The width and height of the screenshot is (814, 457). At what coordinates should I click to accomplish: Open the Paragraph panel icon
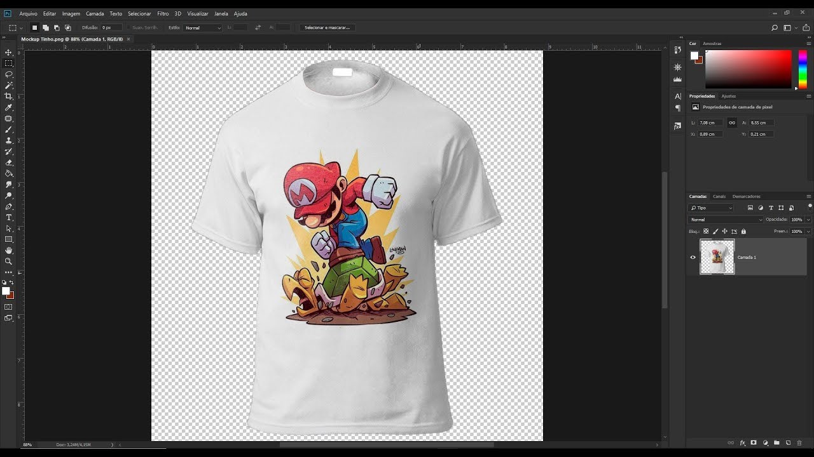tap(677, 109)
